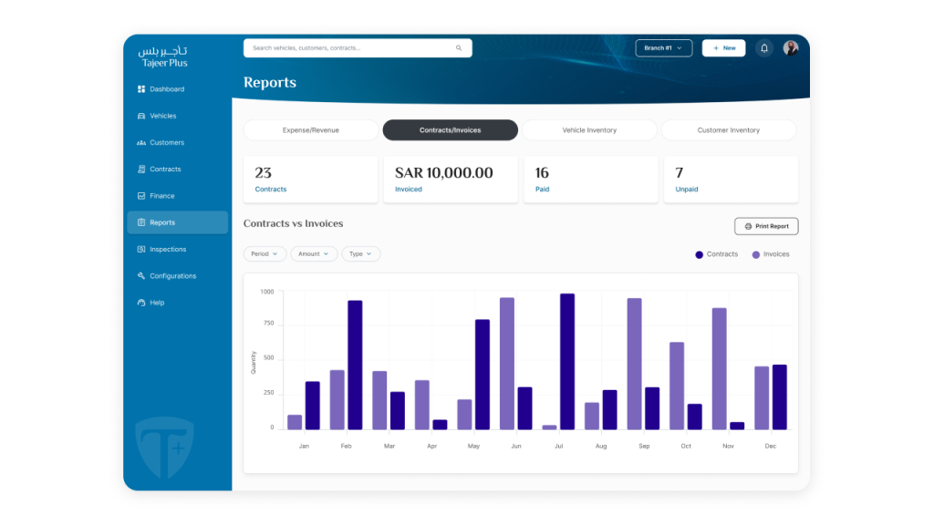Click the Inspections icon in sidebar
This screenshot has width=934, height=525.
click(x=141, y=250)
